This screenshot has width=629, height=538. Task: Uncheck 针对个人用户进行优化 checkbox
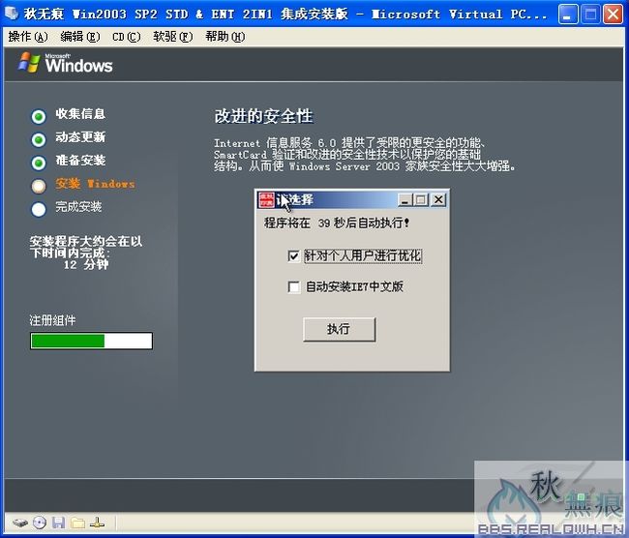(293, 256)
